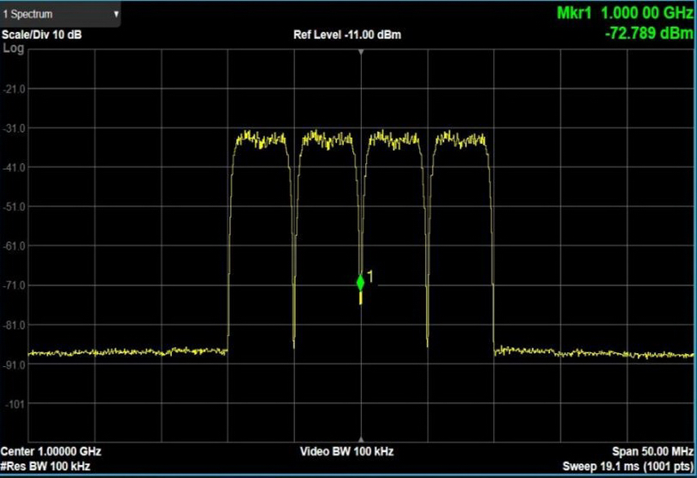Click the leftmost carrier's flat top on trace
The image size is (697, 478).
point(261,139)
